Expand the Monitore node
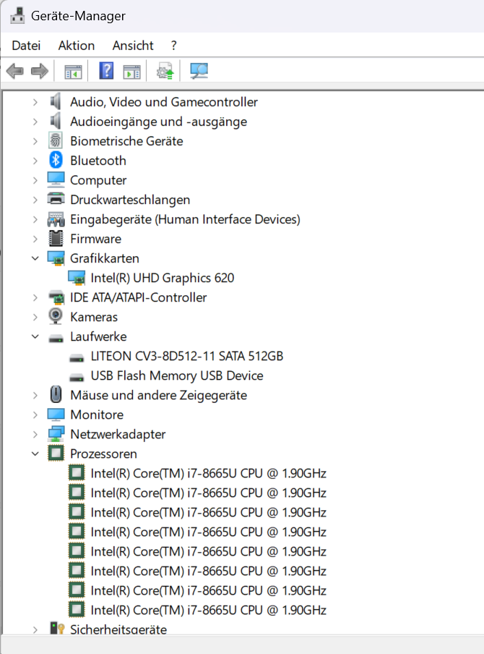Screen dimensions: 484x654 point(35,415)
